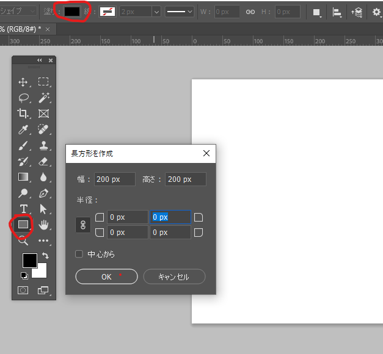Select the Rectangle shape tool
Screen dimensions: 383x354
tap(23, 225)
